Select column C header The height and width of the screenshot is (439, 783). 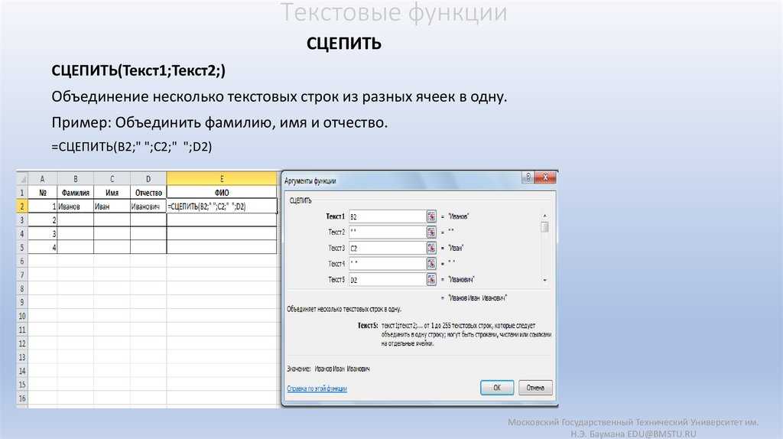(112, 178)
